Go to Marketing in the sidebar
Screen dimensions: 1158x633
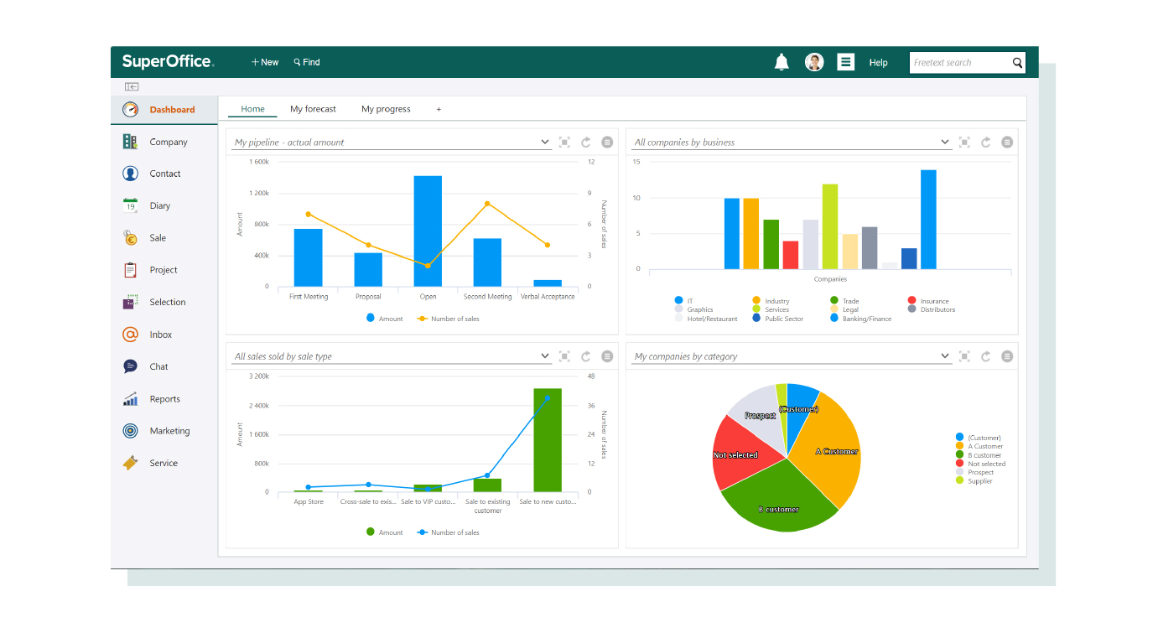click(x=169, y=431)
